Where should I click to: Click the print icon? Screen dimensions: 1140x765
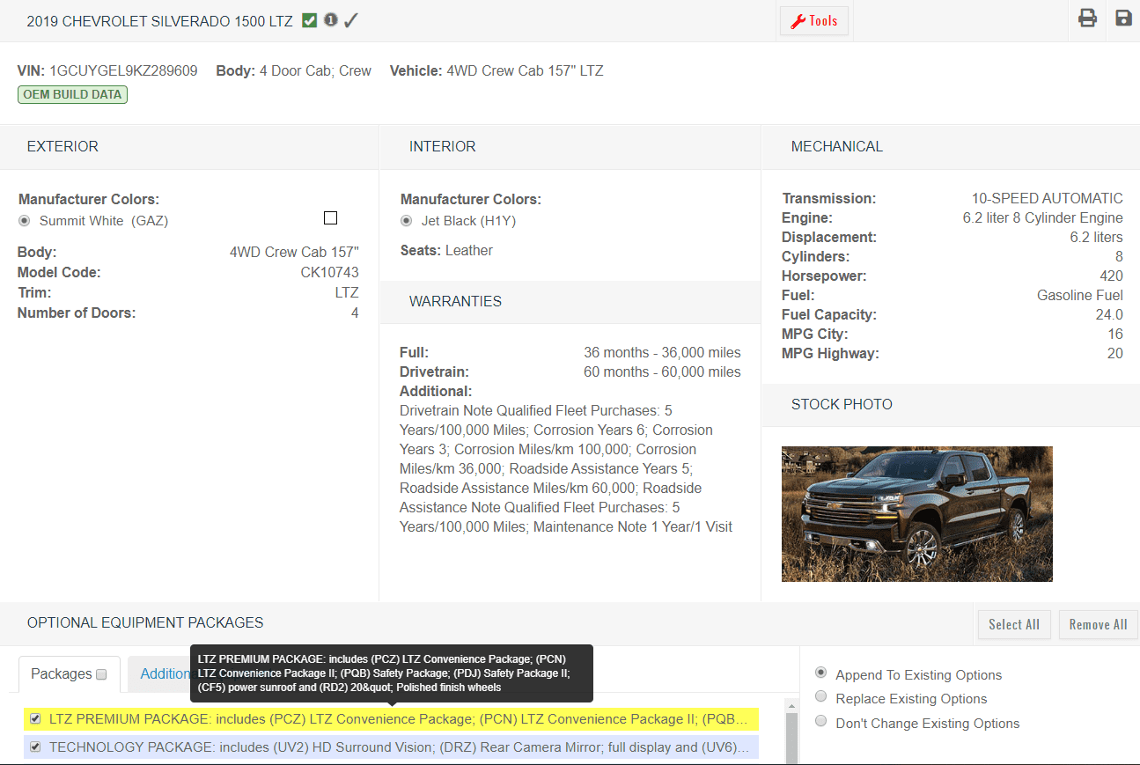click(1088, 18)
